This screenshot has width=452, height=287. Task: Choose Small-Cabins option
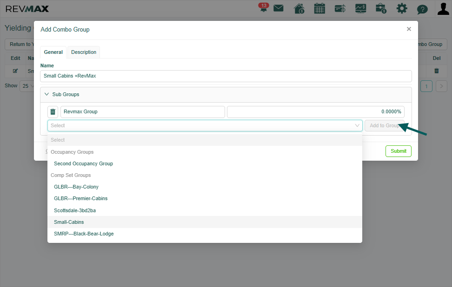[205, 222]
